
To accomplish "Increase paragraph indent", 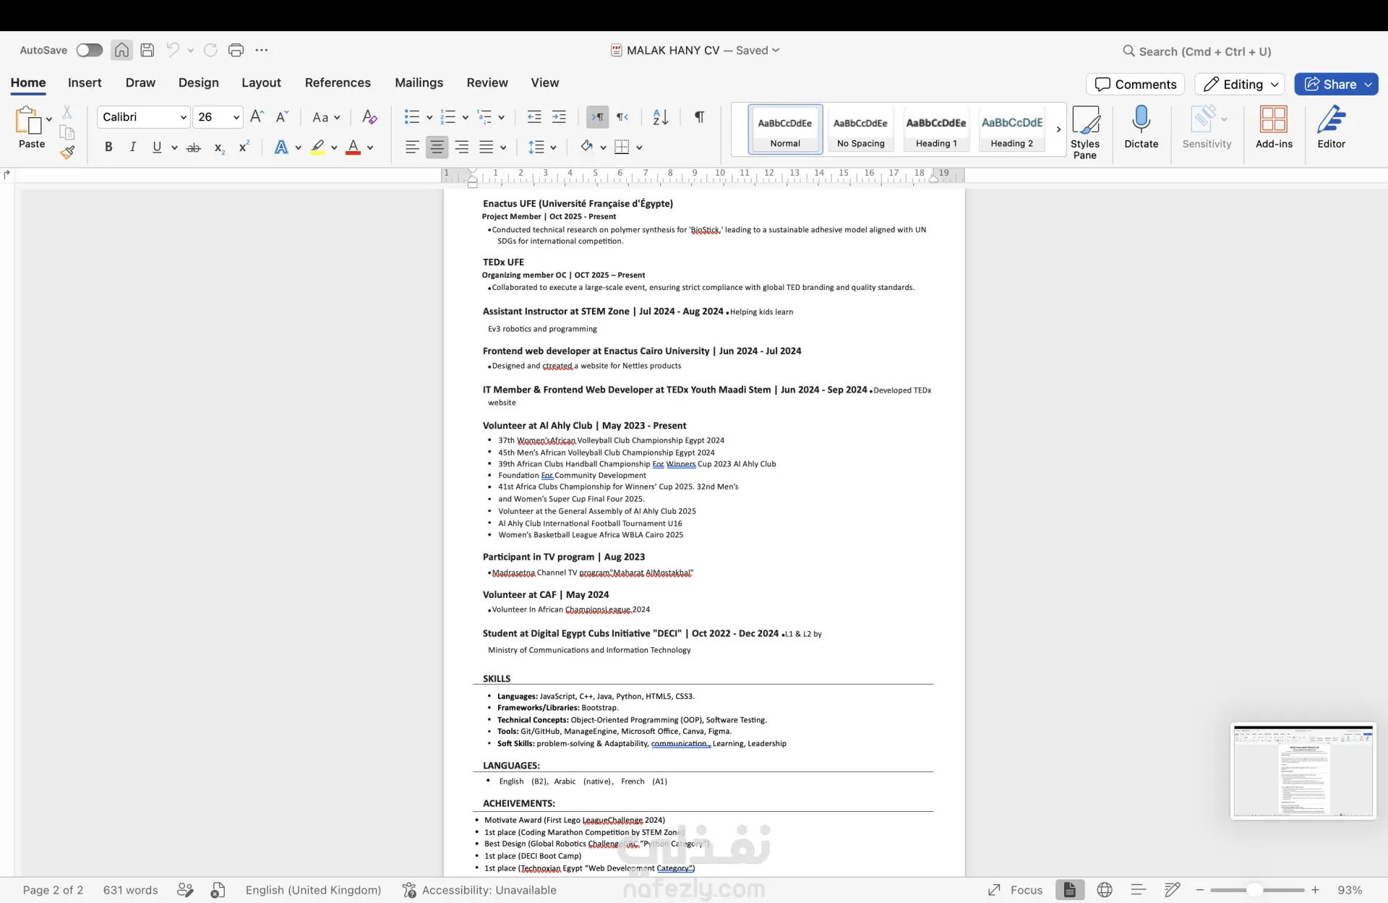I will 559,116.
